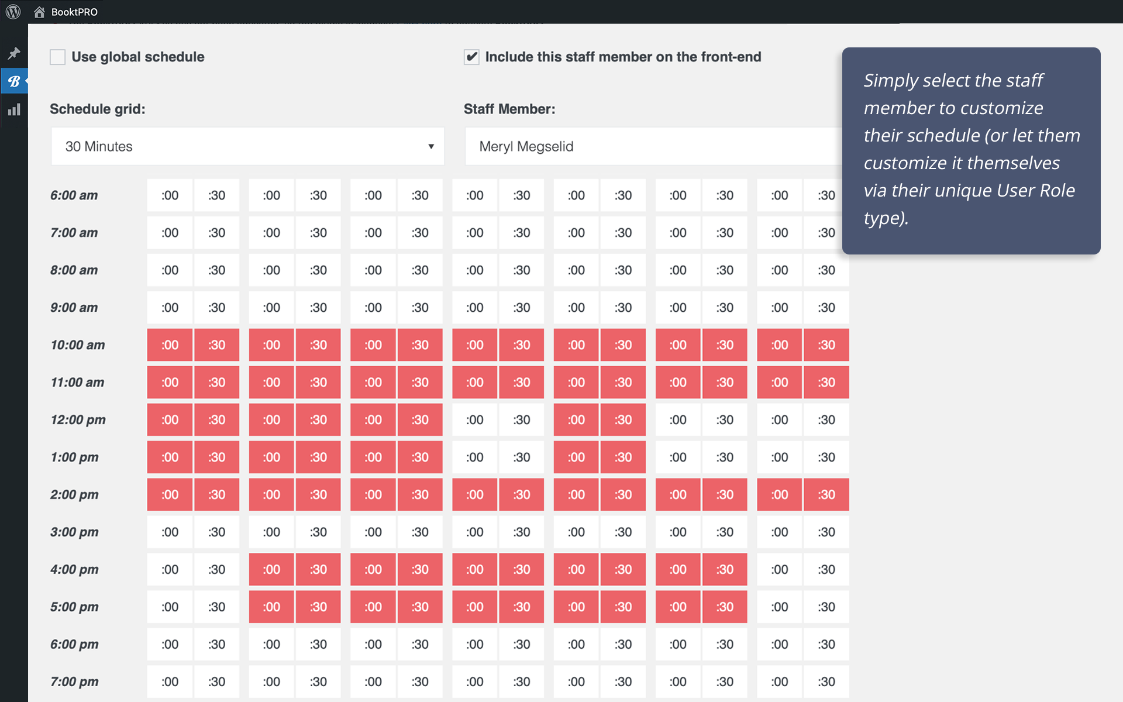
Task: Toggle first red 10:00 am :00 slot
Action: 170,345
